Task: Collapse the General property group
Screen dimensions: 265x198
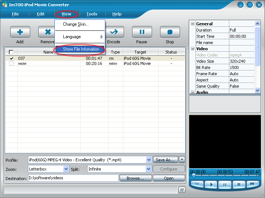Action: (x=192, y=24)
